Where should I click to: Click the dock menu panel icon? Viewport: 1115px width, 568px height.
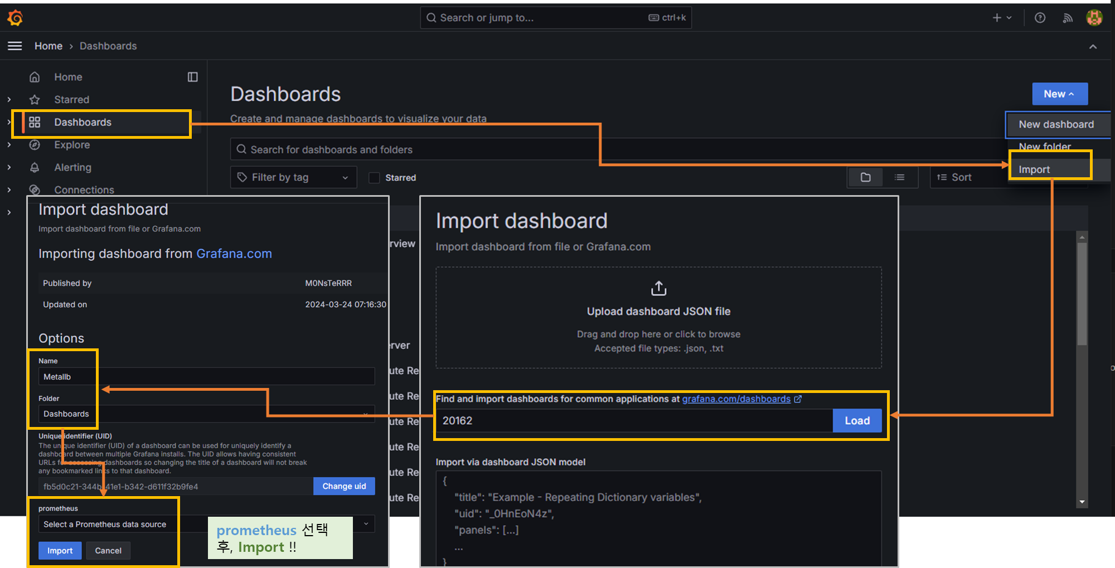click(193, 77)
